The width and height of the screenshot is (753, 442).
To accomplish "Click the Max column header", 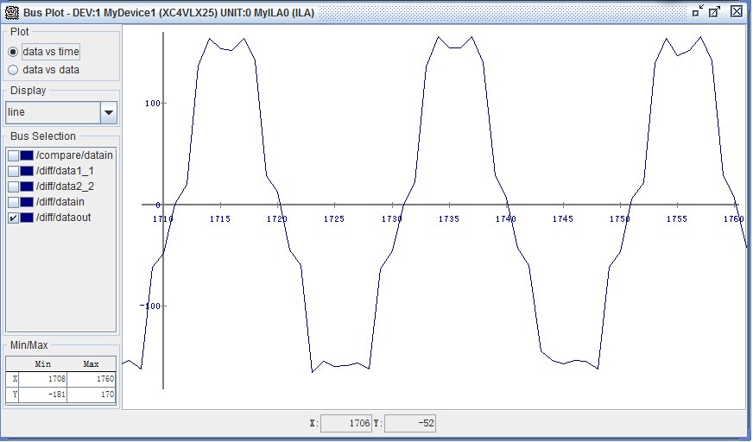I will [92, 364].
